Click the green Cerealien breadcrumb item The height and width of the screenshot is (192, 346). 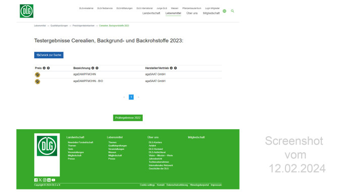(x=114, y=26)
